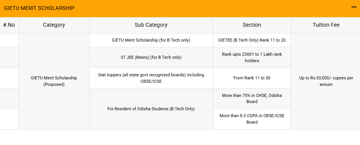The image size is (360, 145).
Task: Click GIETEE Rank 11 to 20 cell
Action: pyautogui.click(x=252, y=40)
